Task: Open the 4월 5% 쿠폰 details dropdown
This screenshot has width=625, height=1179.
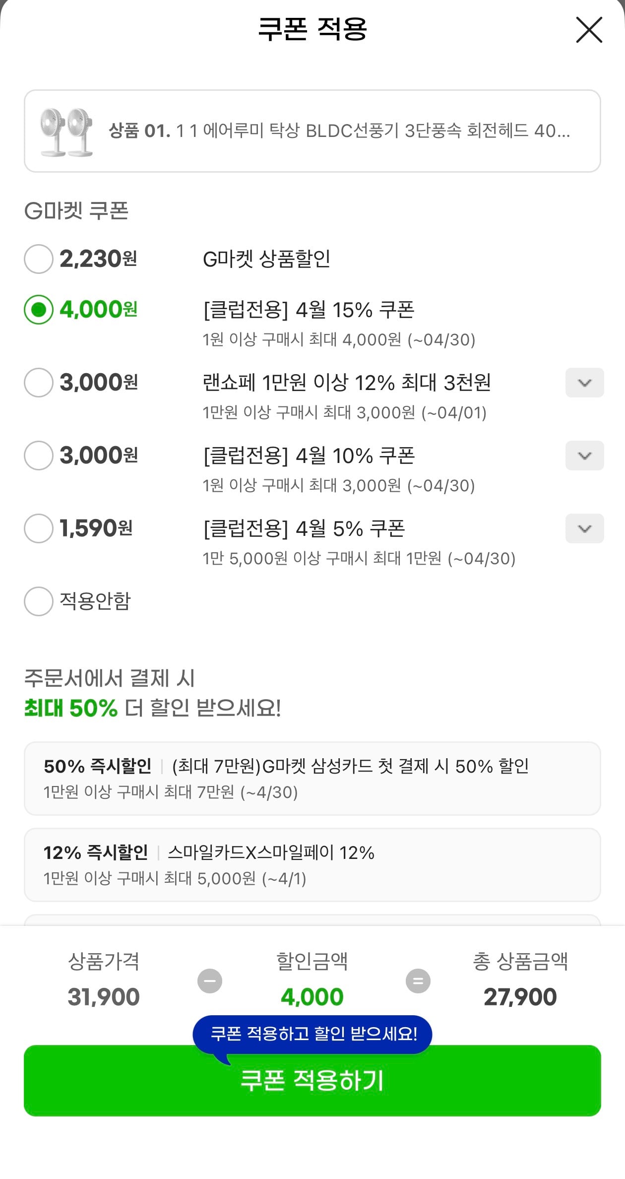Action: click(584, 529)
